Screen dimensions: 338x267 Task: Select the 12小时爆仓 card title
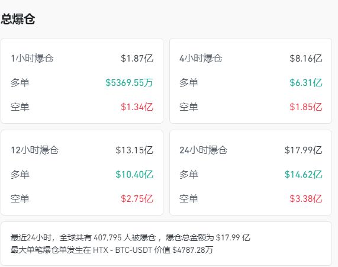tap(34, 150)
